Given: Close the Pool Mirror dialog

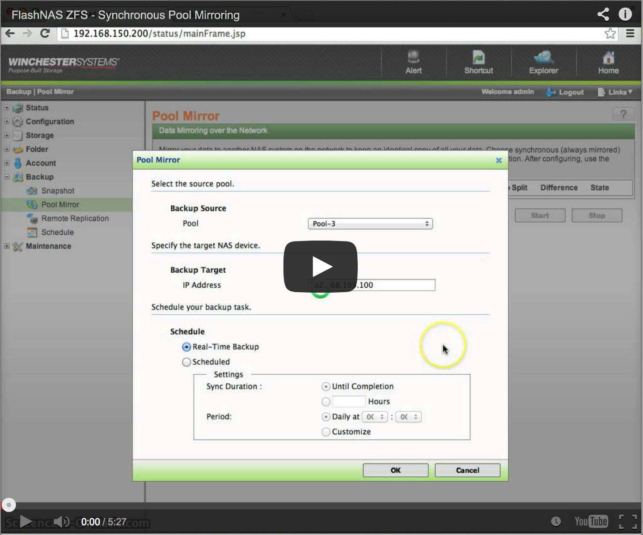Looking at the screenshot, I should point(499,160).
